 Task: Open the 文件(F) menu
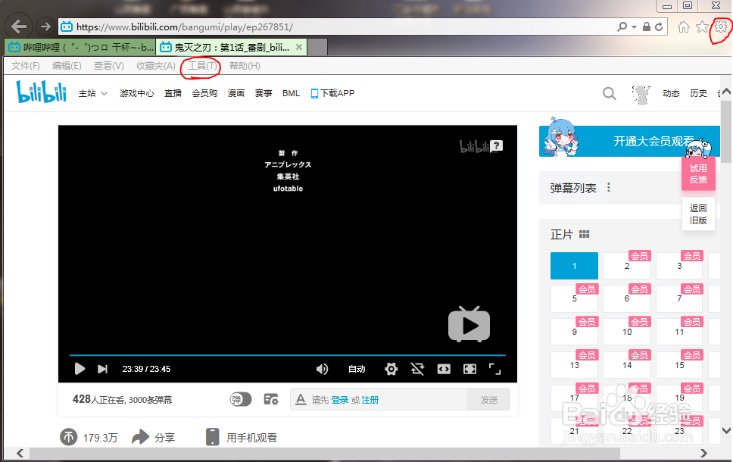tap(25, 66)
